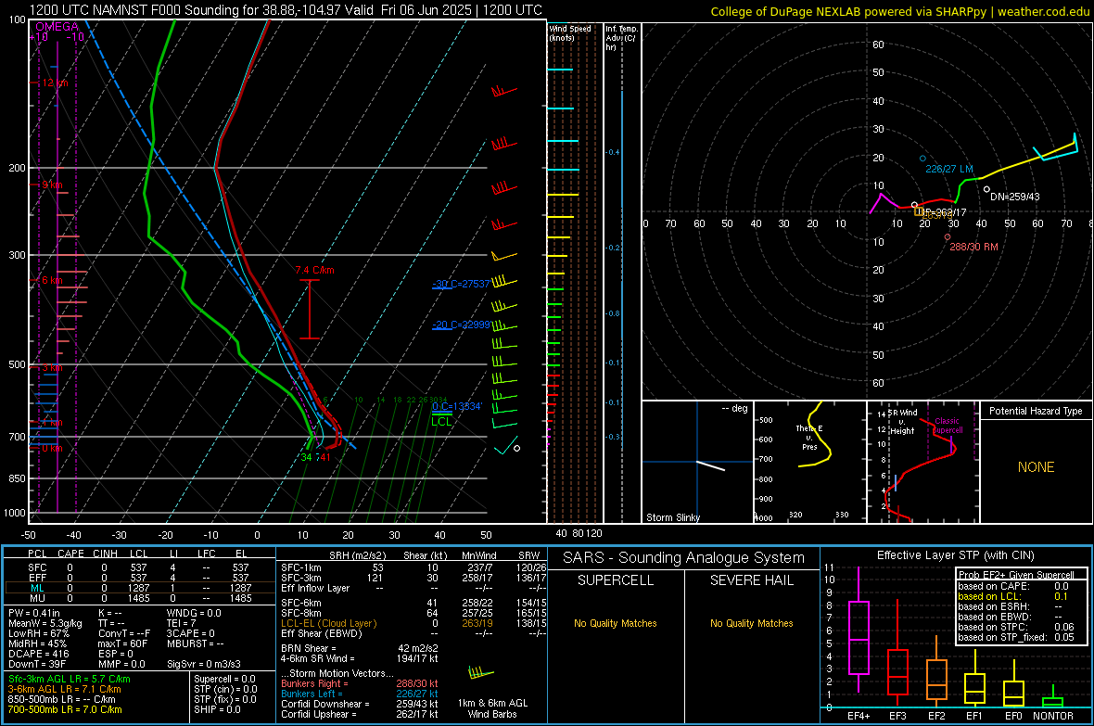
Task: Click the 'PW = 0.41in' value
Action: tap(34, 614)
